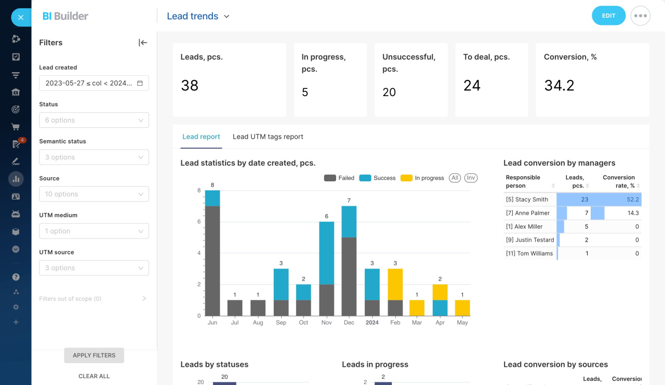Image resolution: width=665 pixels, height=385 pixels.
Task: Click CLEAR ALL filters
Action: pyautogui.click(x=94, y=376)
